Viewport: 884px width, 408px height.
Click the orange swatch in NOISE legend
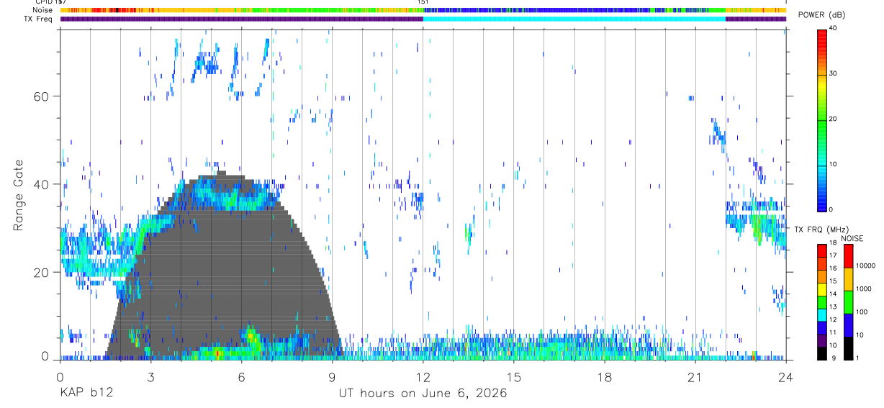[x=848, y=278]
